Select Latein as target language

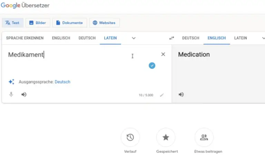pyautogui.click(x=241, y=38)
